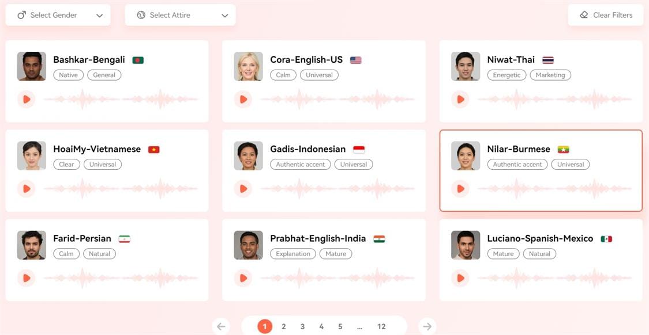The image size is (649, 335).
Task: Go to page 5
Action: click(x=340, y=327)
